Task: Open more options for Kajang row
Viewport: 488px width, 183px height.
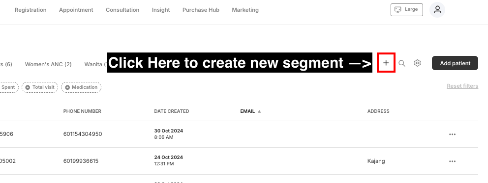Action: pos(452,161)
